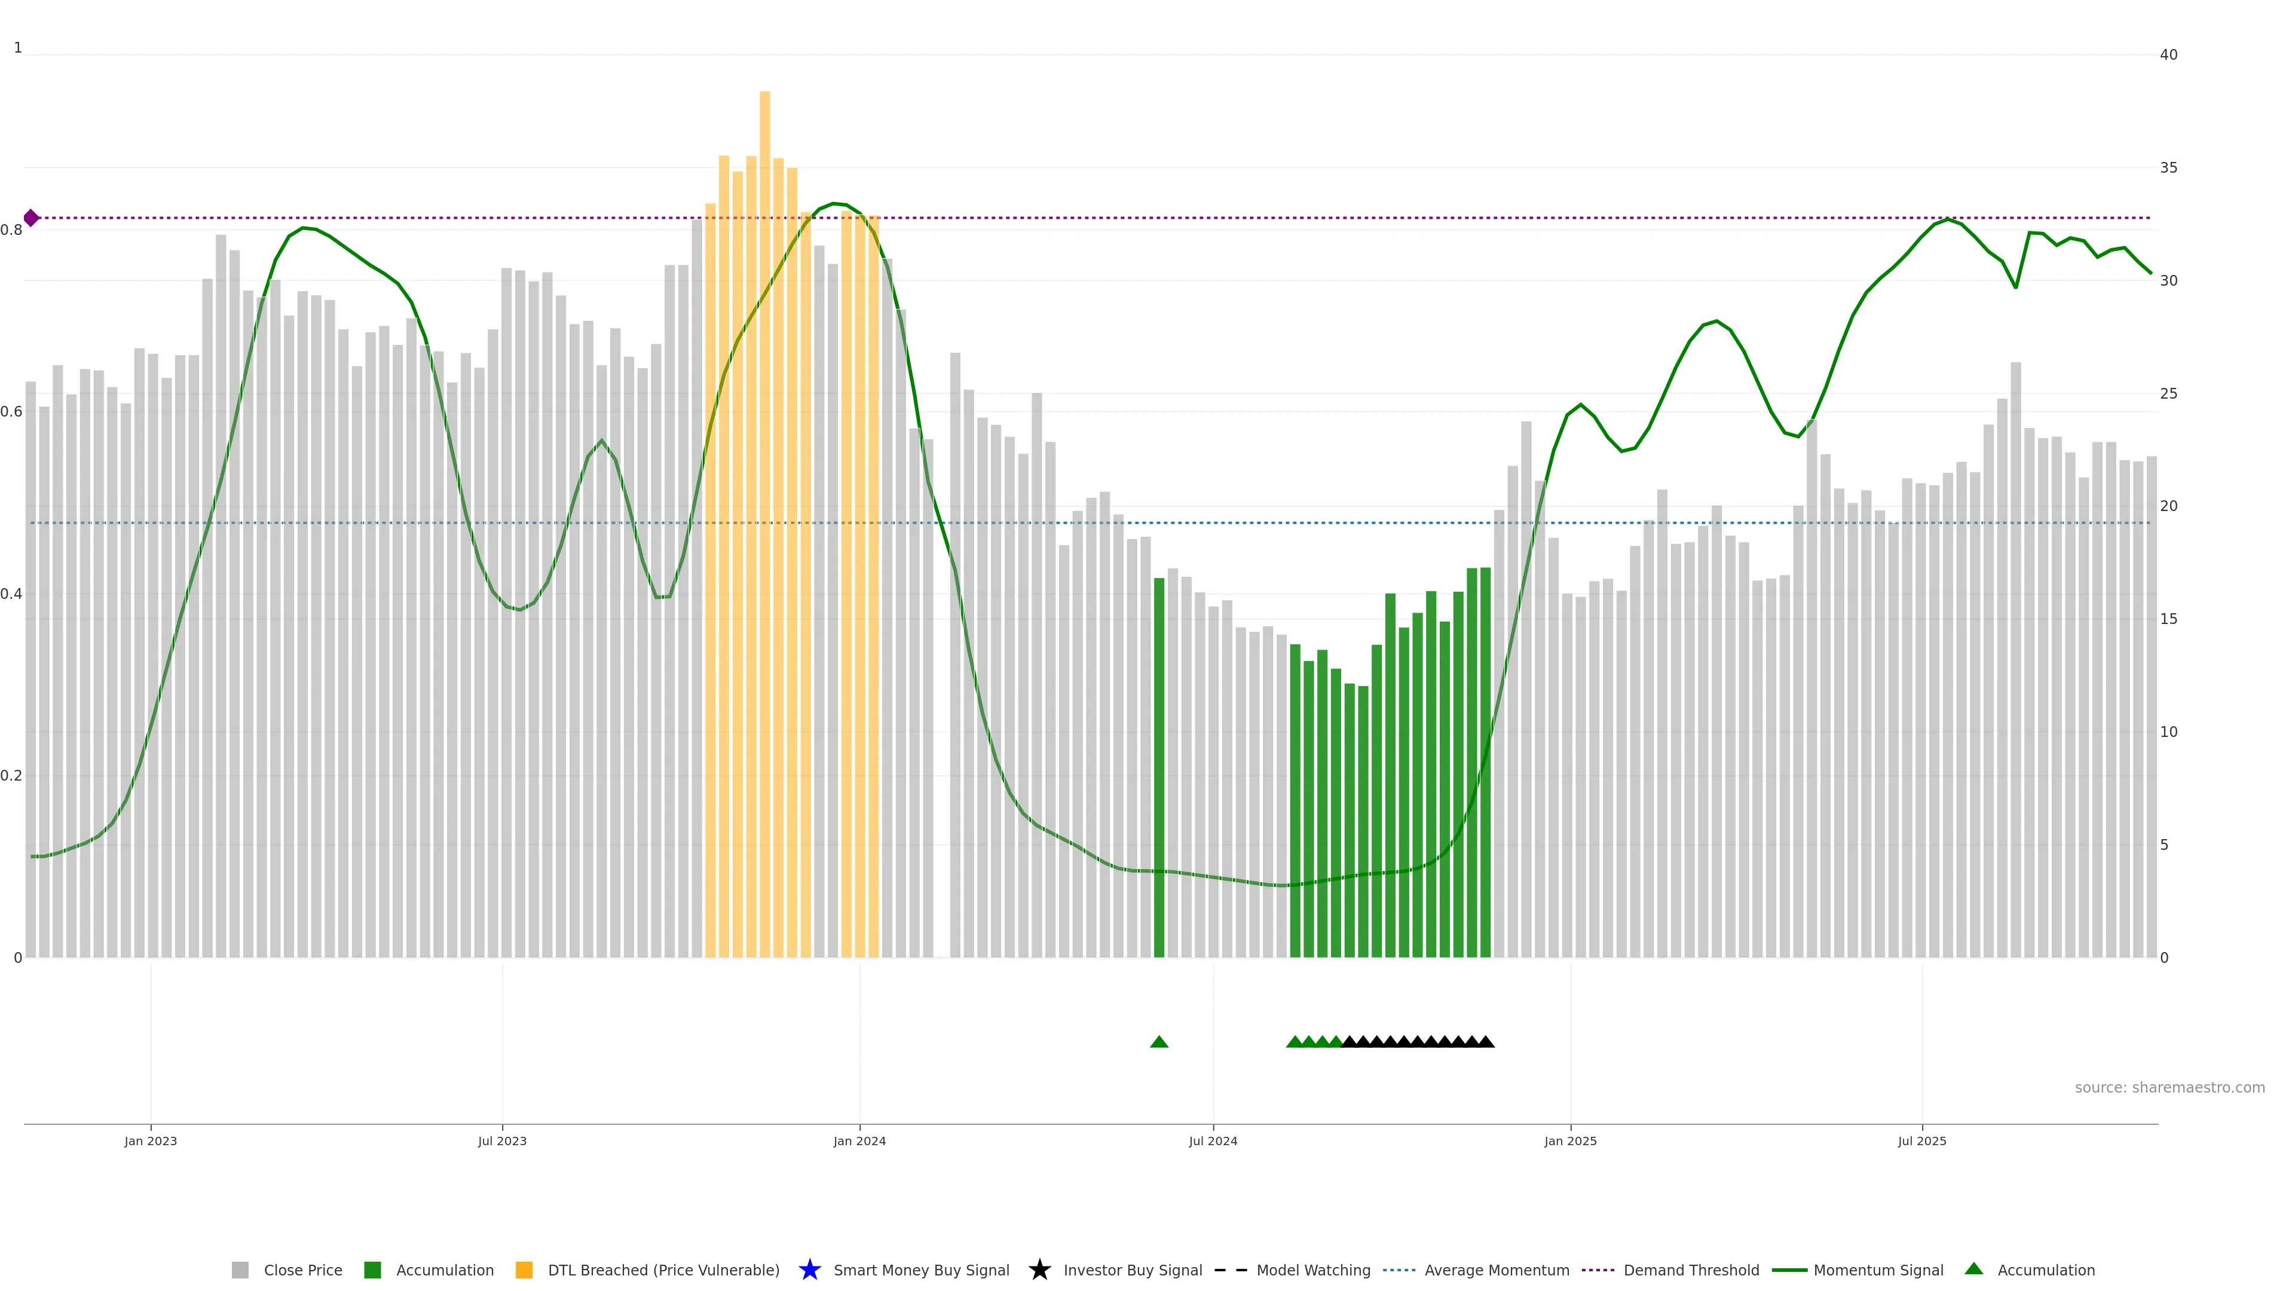The image size is (2295, 1291).
Task: Click the Jan 2024 axis label
Action: tap(859, 1140)
